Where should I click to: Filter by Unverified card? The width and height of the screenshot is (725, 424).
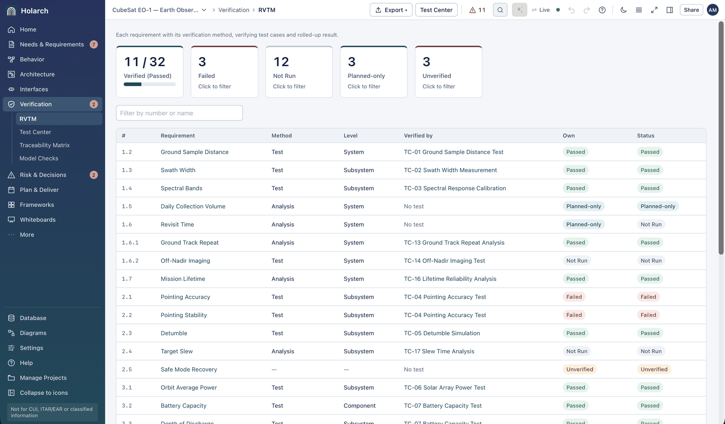[449, 72]
